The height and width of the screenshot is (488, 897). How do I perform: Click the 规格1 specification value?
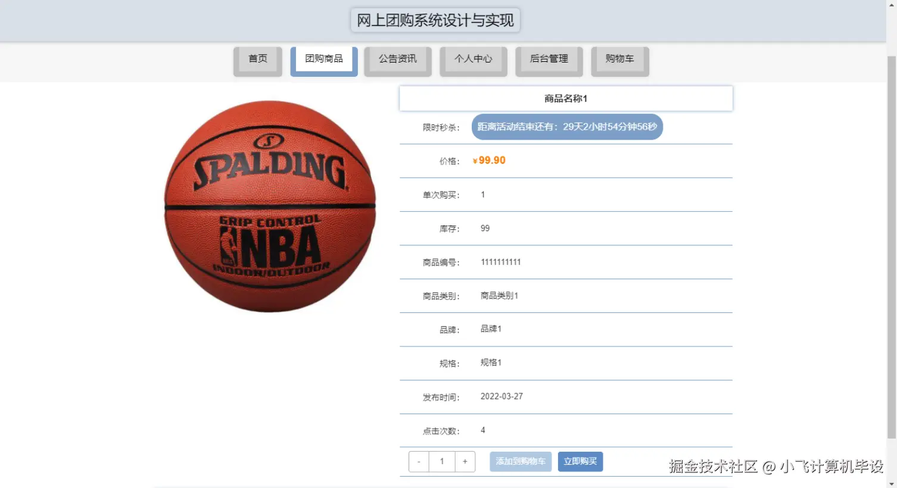pos(491,362)
